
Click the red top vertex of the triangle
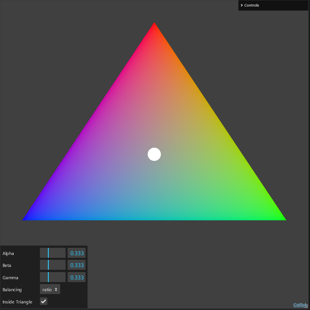coord(154,26)
